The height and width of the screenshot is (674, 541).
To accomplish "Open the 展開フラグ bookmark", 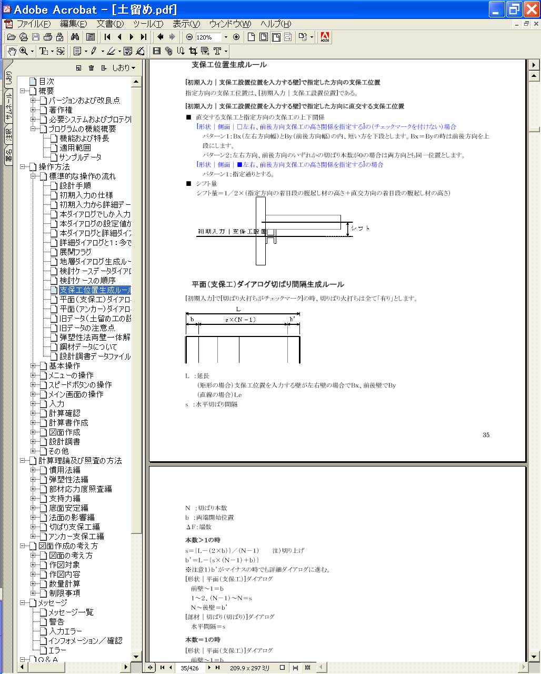I will 75,252.
